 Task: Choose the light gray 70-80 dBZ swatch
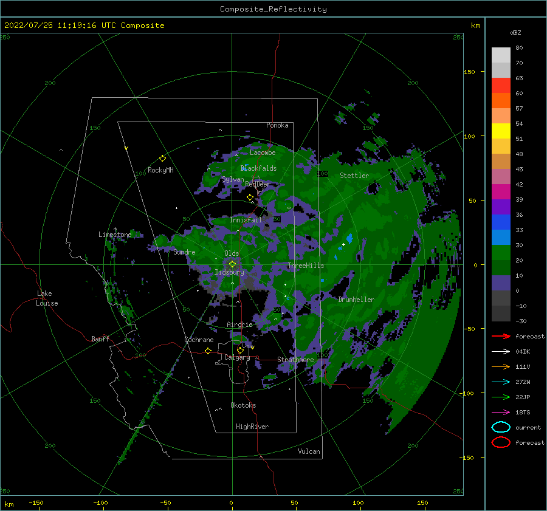point(501,55)
